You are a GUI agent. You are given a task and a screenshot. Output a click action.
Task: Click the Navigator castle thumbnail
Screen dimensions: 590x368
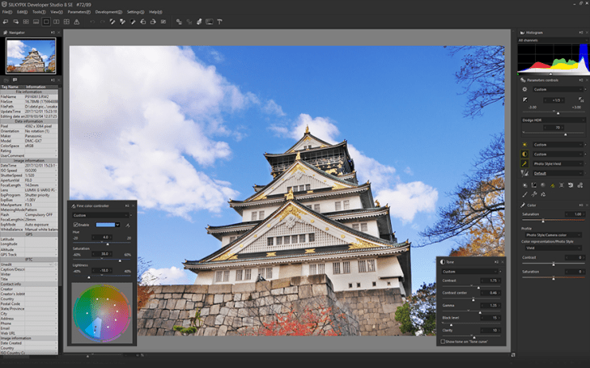(x=31, y=55)
